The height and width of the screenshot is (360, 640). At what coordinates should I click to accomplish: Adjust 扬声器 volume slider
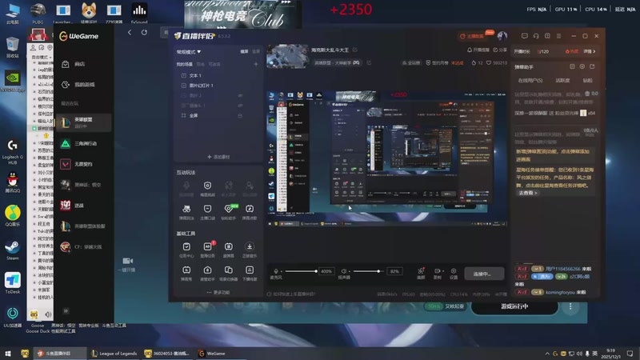click(x=368, y=271)
